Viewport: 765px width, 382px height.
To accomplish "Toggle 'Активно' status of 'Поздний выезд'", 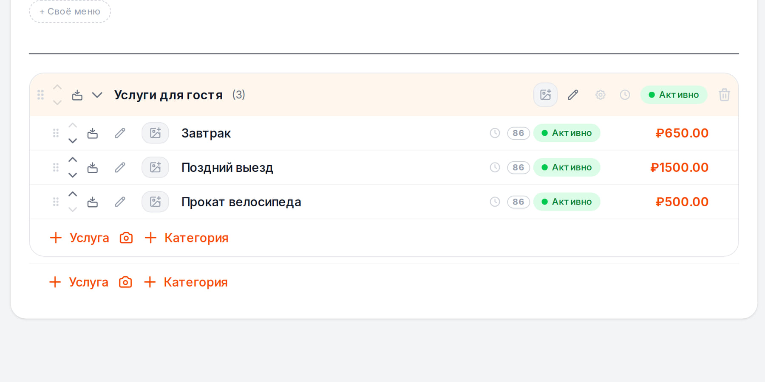I will point(567,168).
